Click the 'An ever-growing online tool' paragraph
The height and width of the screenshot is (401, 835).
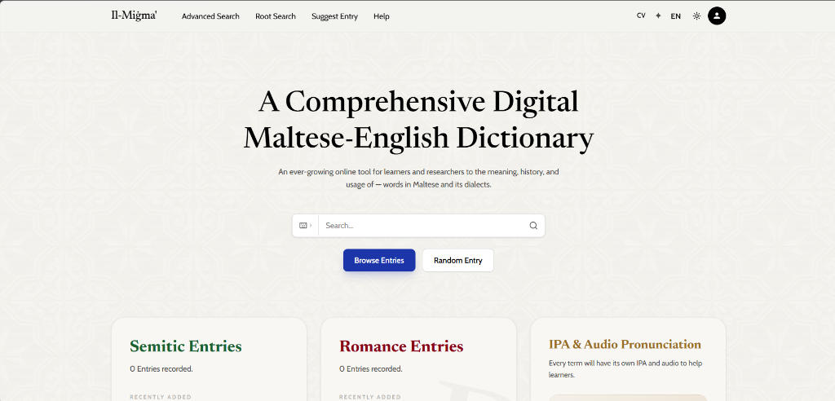(418, 178)
